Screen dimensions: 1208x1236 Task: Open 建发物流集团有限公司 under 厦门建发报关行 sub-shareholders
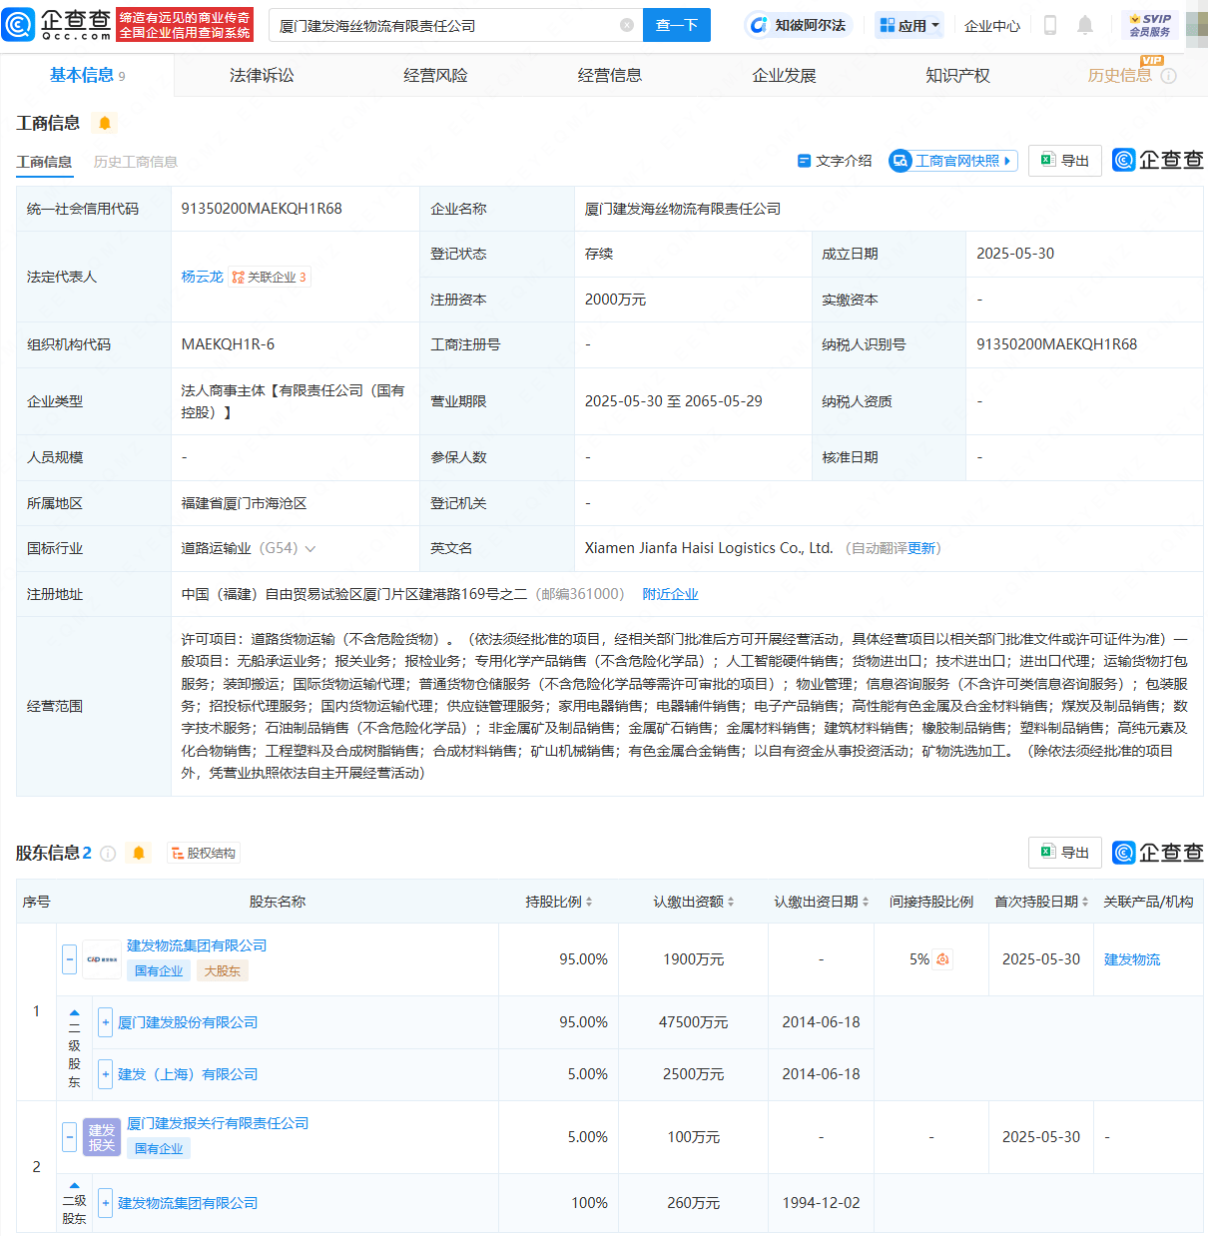pyautogui.click(x=188, y=1203)
